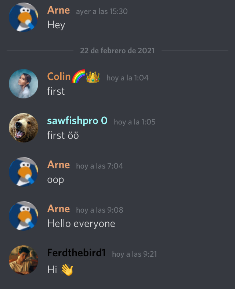
Task: Open the Arne username on the Hey message
Action: pos(58,10)
